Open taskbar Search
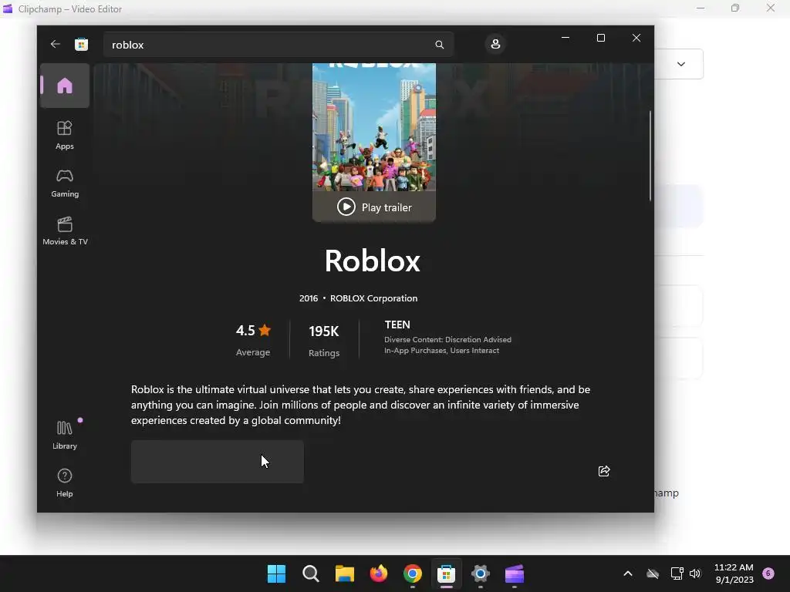 pos(310,573)
